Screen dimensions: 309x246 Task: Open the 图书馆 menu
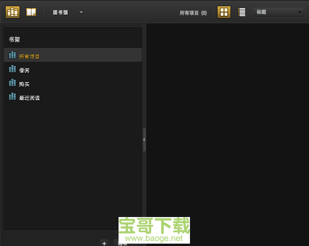click(60, 12)
